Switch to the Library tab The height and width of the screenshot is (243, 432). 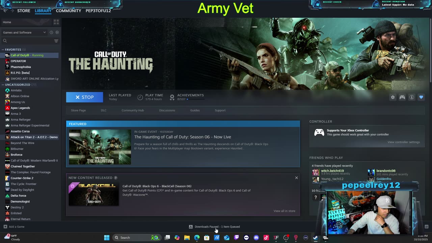point(43,11)
